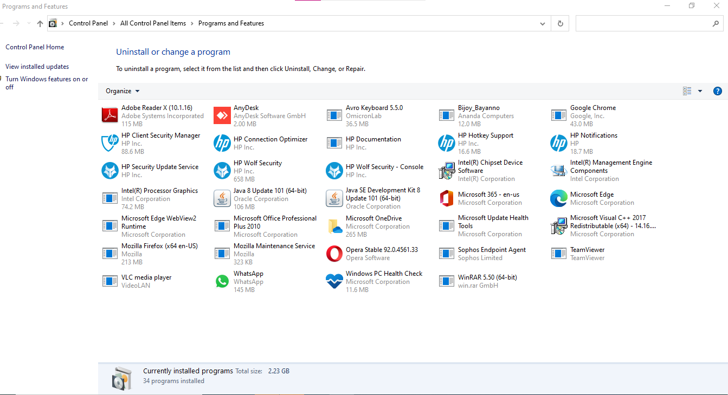This screenshot has width=728, height=395.
Task: Click the Java SE Development Kit 8 icon
Action: pos(334,198)
